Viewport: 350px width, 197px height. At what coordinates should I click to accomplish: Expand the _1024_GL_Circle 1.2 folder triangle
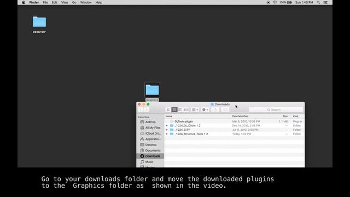[x=167, y=125]
